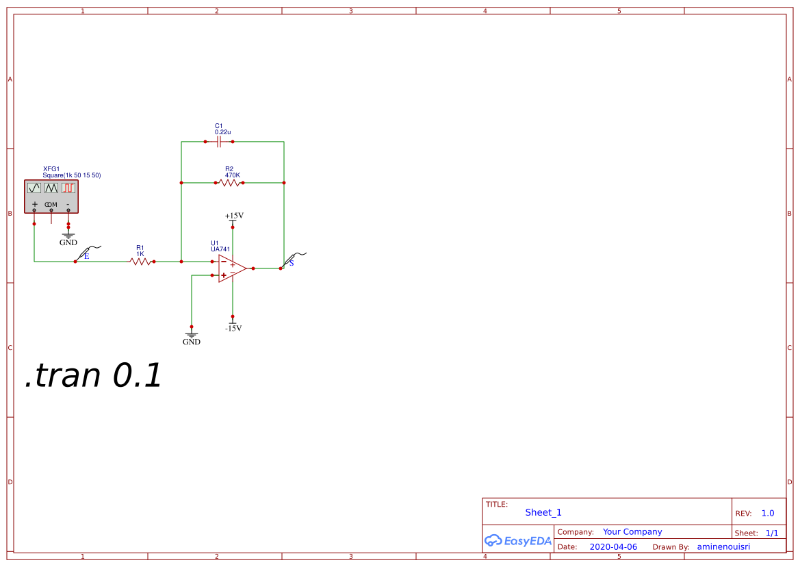Screen dimensions: 800x567
Task: Click the GND symbol under the op-amp
Action: 192,333
